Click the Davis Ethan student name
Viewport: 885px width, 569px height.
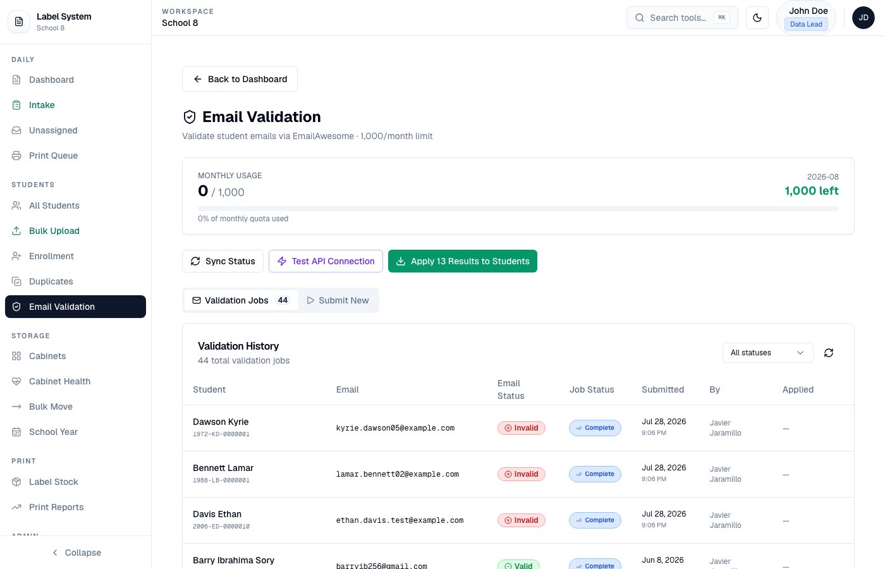[x=217, y=514]
